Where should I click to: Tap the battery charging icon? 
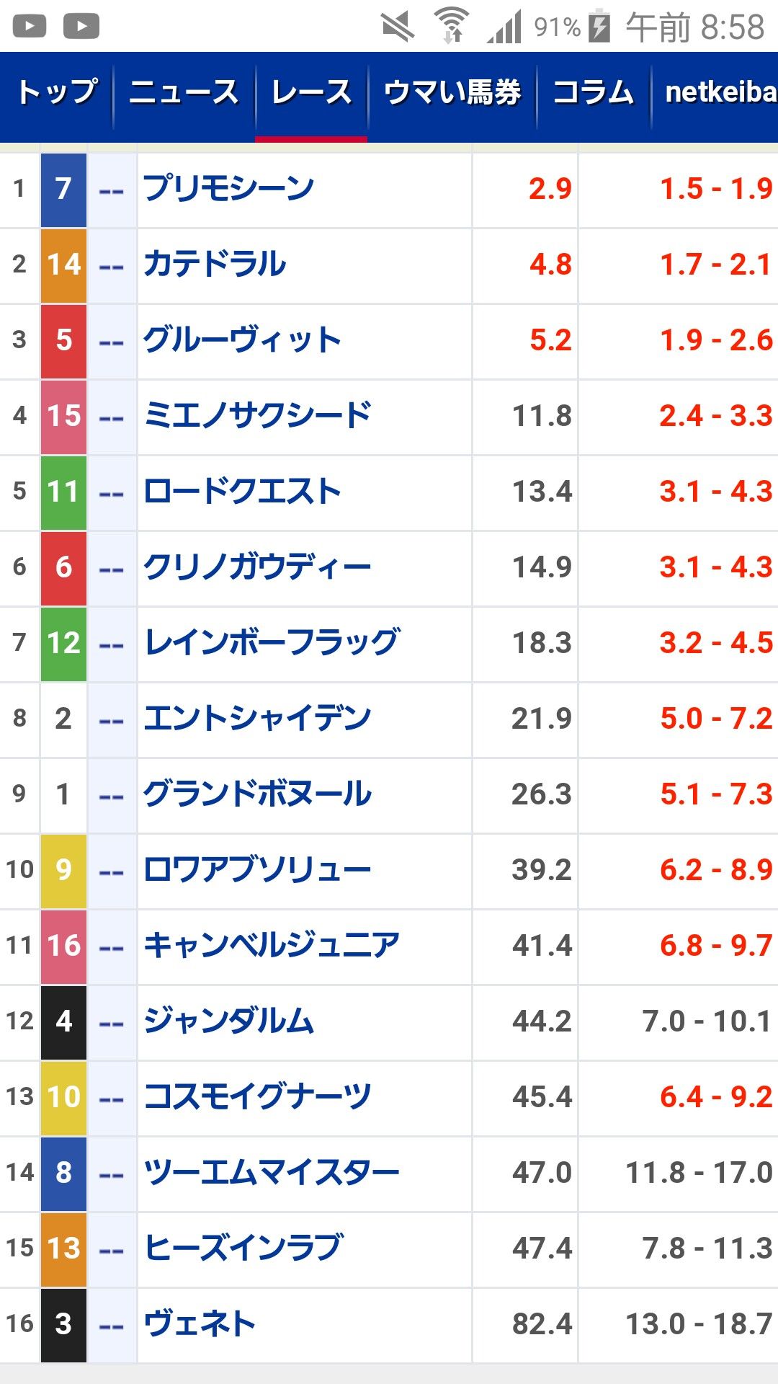[599, 27]
